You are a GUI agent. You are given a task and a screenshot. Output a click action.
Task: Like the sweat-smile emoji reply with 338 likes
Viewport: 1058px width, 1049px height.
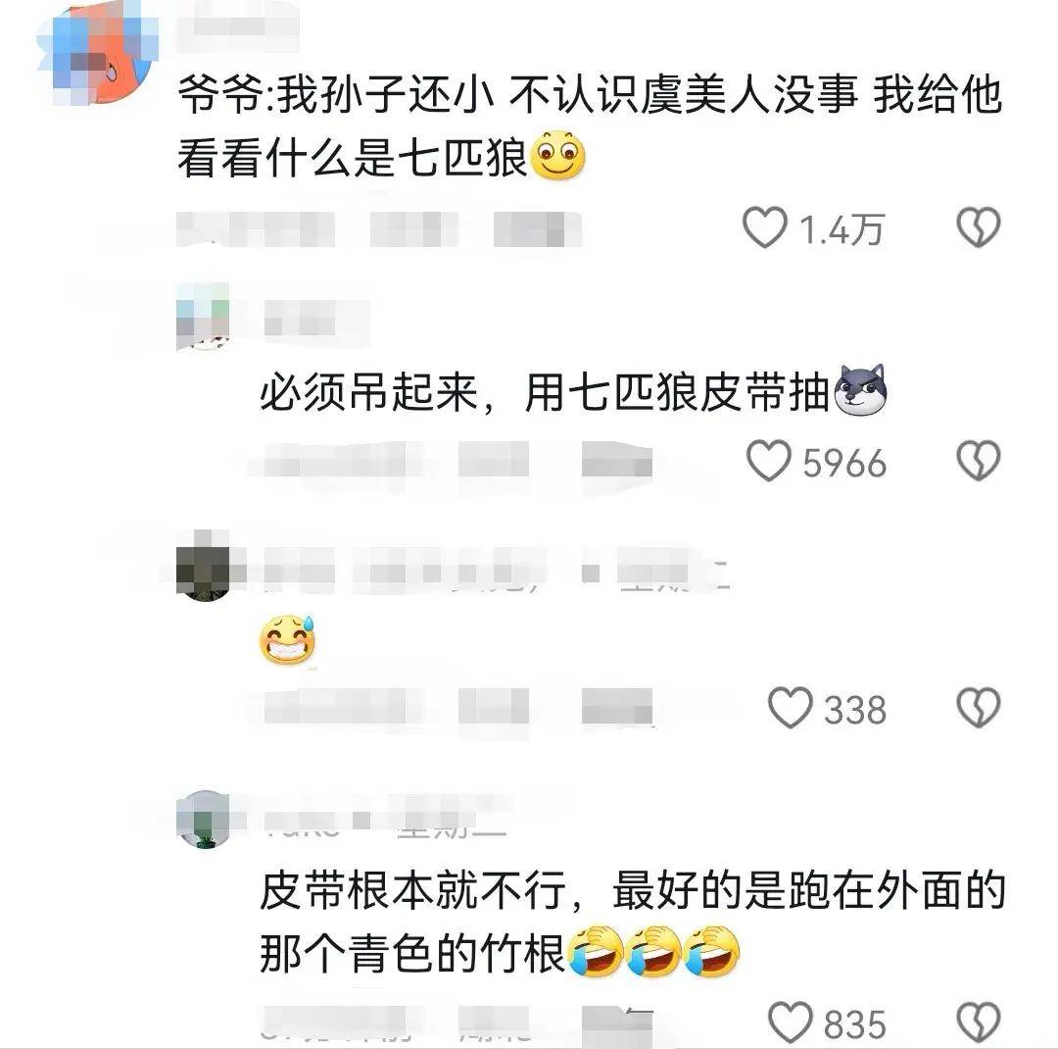pyautogui.click(x=791, y=707)
